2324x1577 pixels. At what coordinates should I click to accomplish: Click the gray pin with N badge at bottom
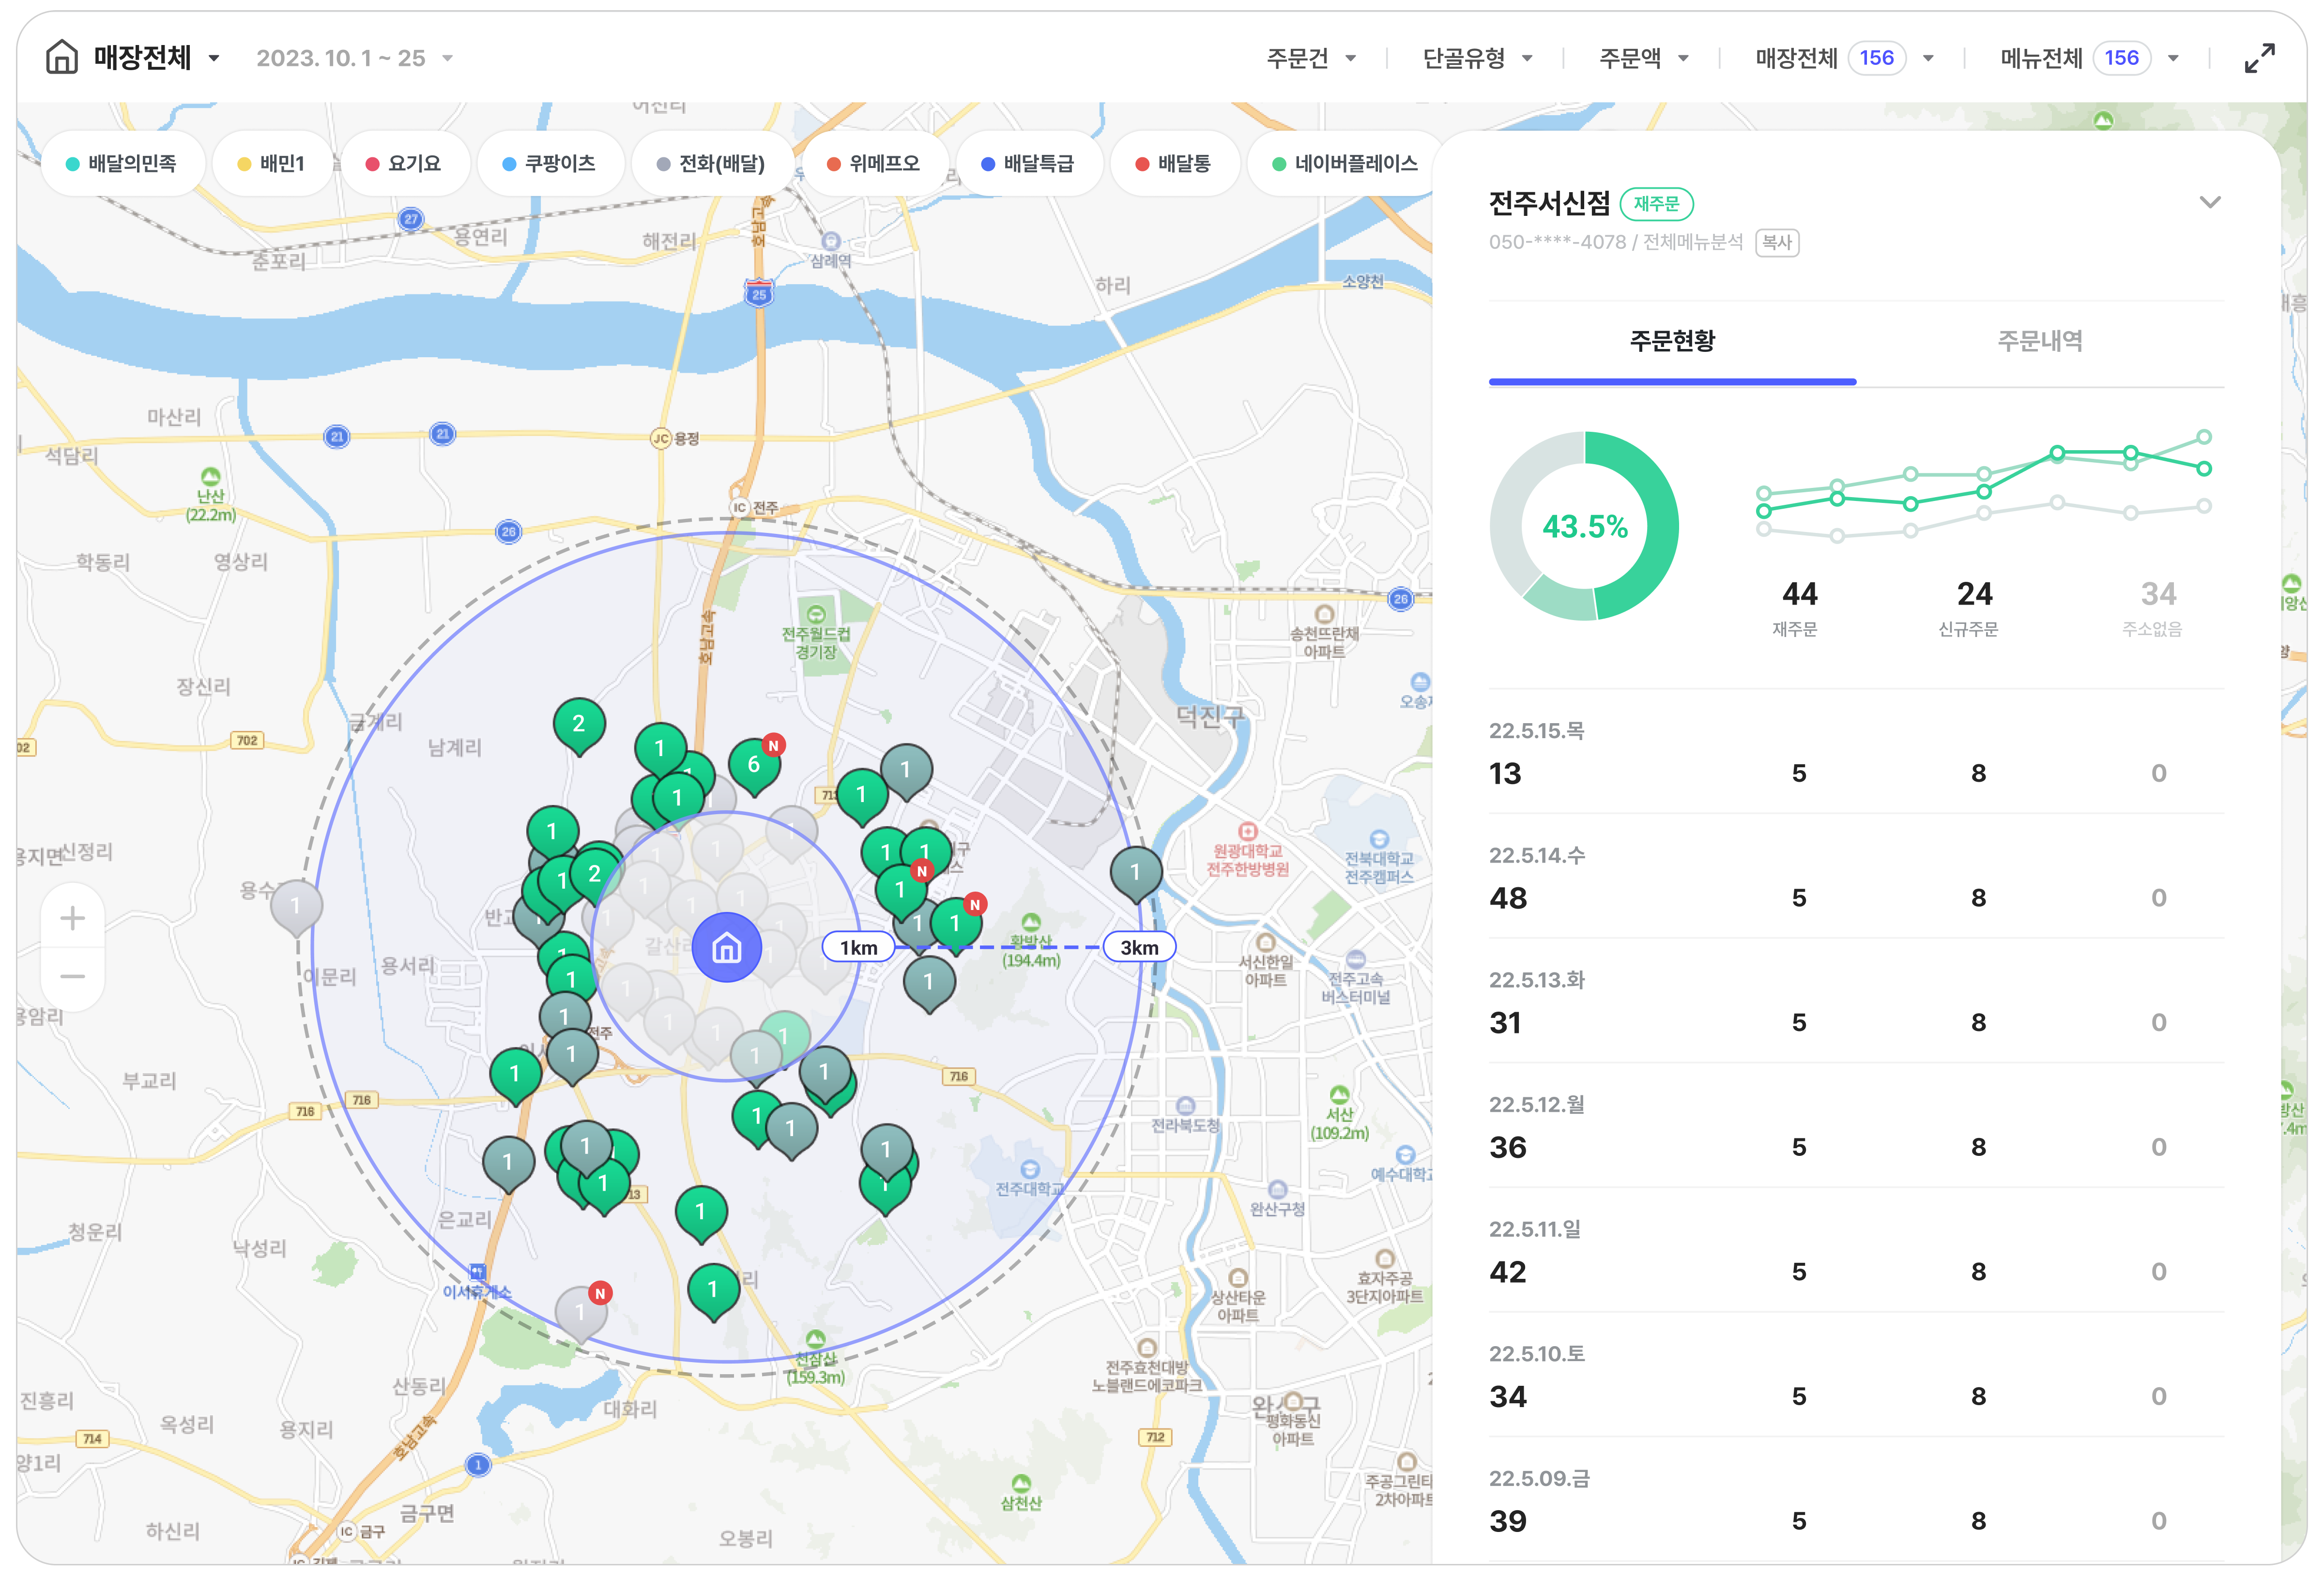pyautogui.click(x=581, y=1314)
